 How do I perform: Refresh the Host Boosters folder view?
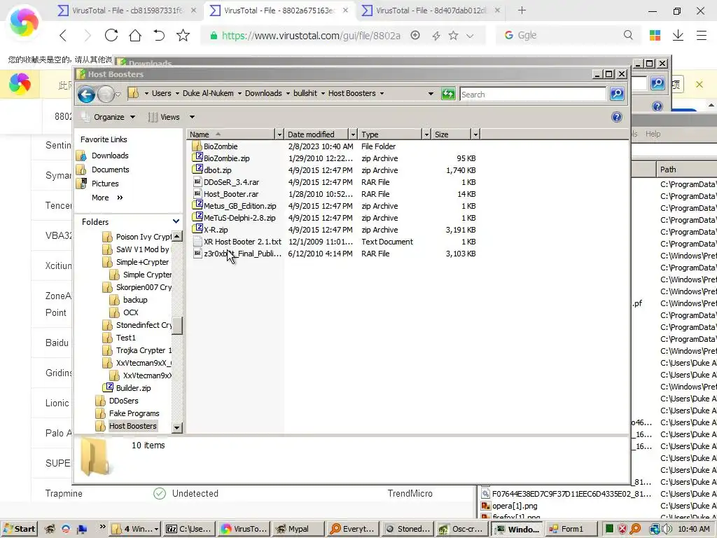click(x=448, y=94)
